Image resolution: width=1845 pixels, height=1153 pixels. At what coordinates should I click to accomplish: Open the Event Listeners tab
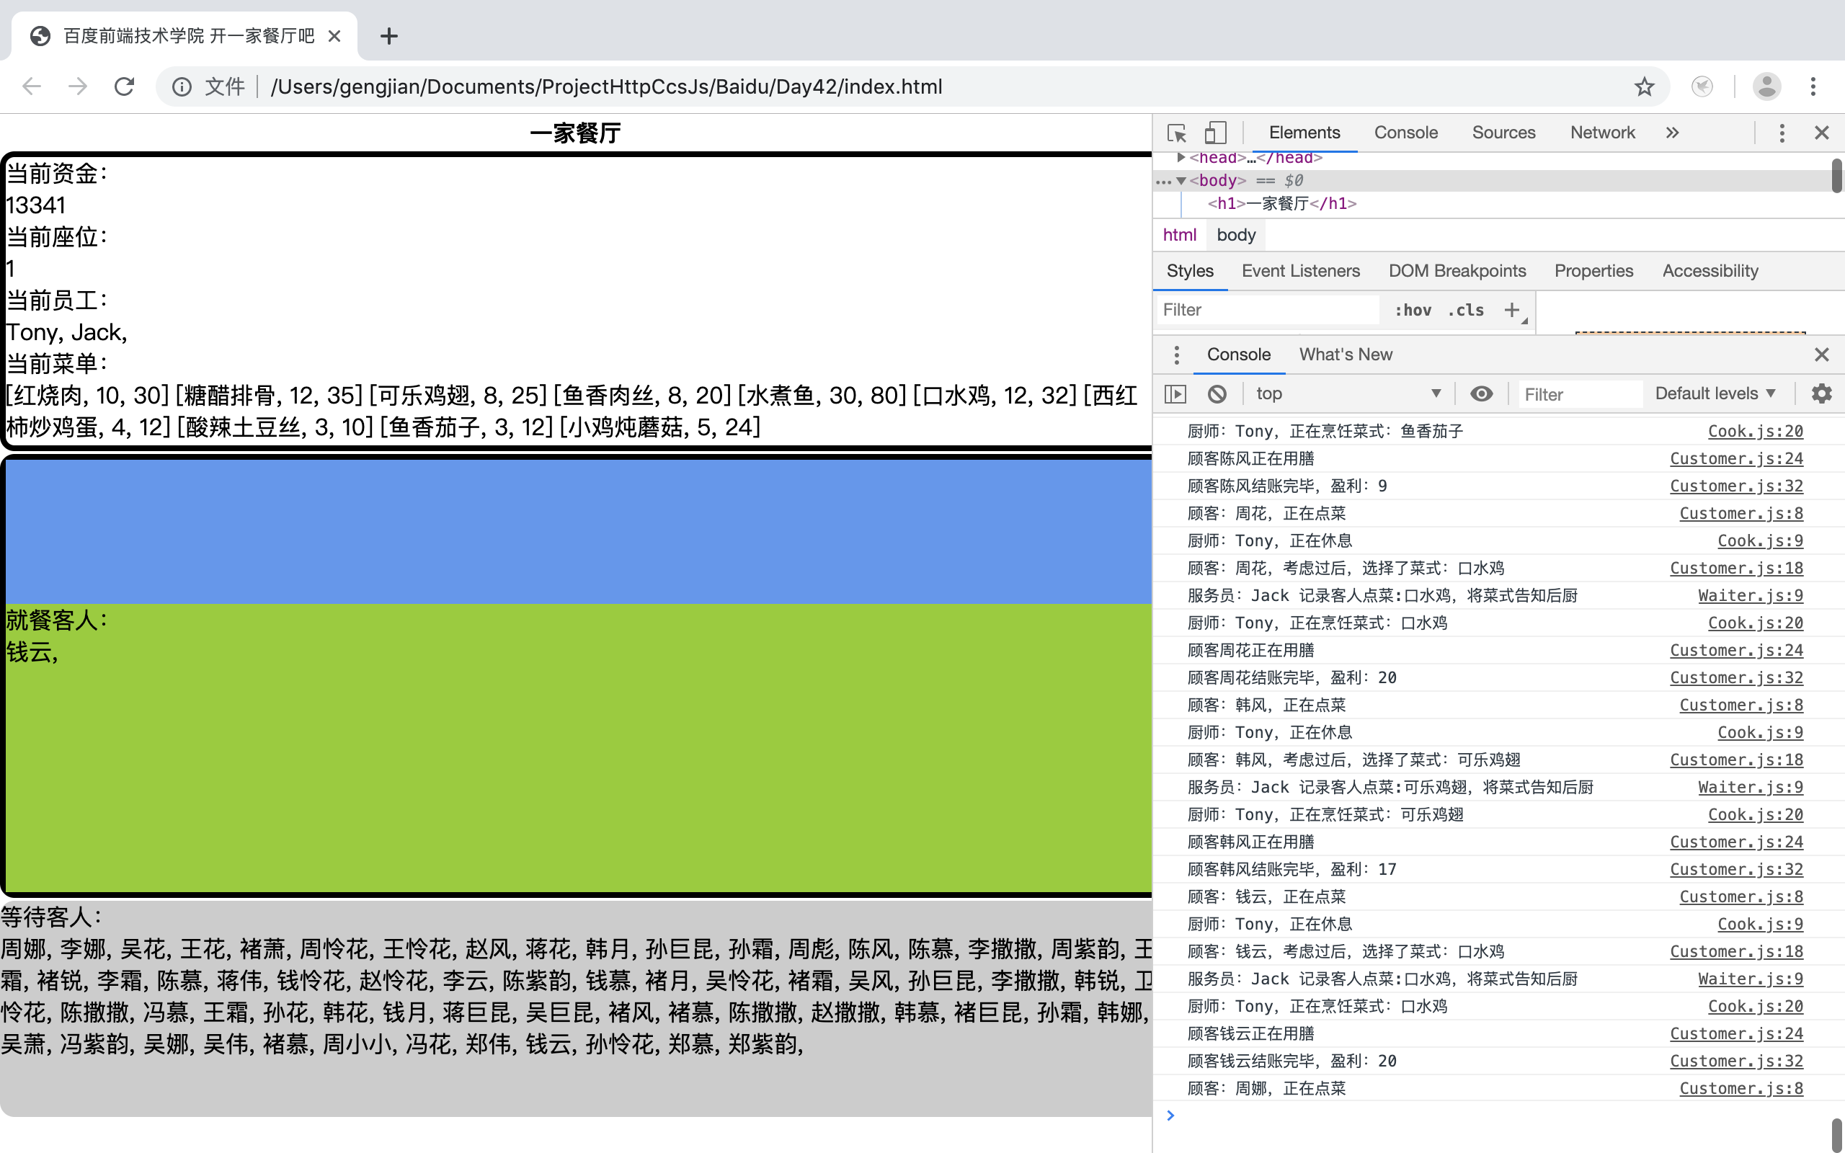click(1300, 271)
